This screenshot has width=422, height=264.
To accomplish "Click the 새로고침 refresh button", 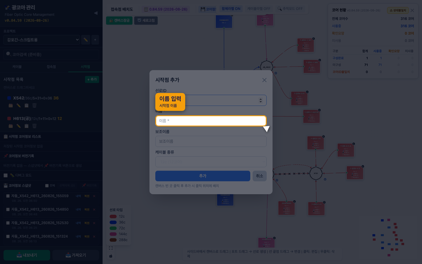I will [x=146, y=21].
